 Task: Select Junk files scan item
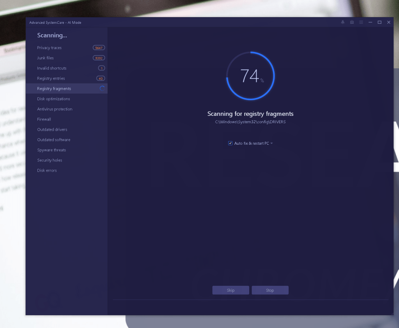click(67, 58)
